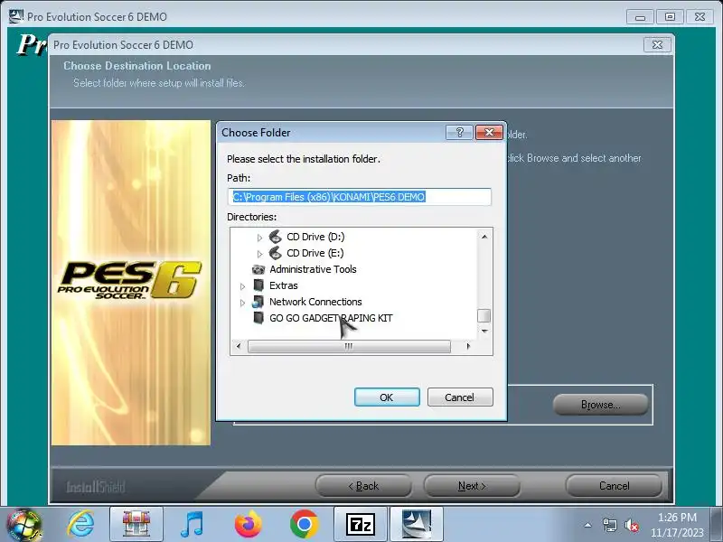Launch Google Chrome from the taskbar
Image resolution: width=723 pixels, height=542 pixels.
click(x=304, y=525)
